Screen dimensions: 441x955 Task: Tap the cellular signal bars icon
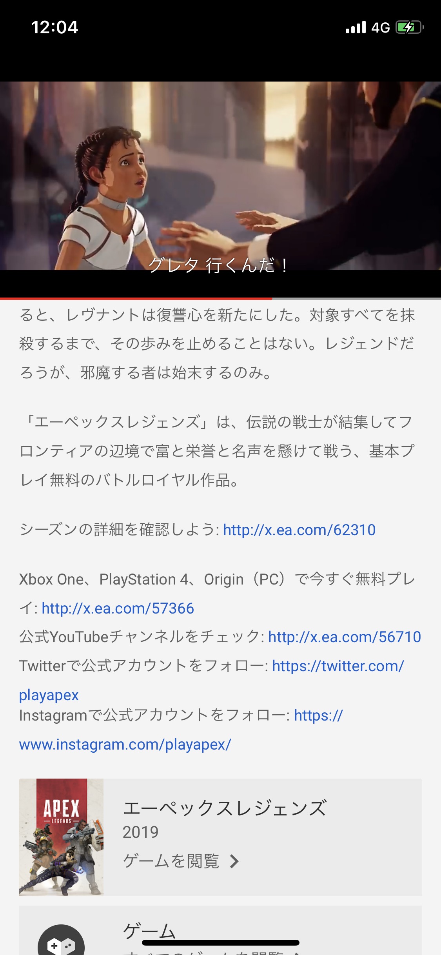tap(356, 27)
